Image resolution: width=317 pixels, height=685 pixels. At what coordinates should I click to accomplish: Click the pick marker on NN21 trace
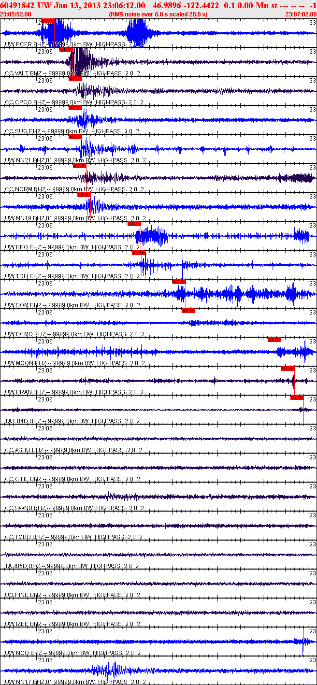click(x=75, y=137)
